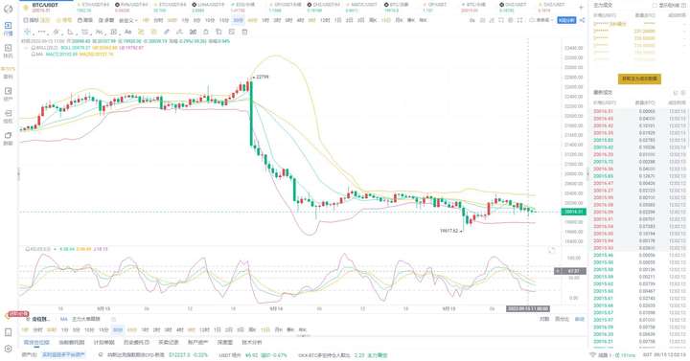Select the 4时 timeframe in top toolbar

tap(300, 20)
